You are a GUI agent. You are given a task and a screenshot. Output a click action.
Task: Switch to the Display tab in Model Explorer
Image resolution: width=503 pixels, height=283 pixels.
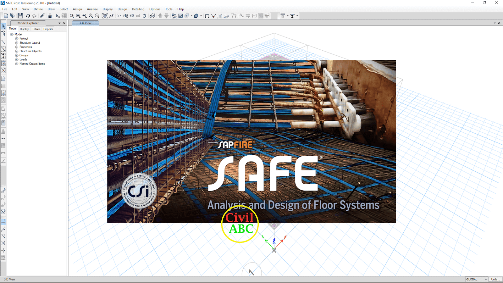(24, 29)
